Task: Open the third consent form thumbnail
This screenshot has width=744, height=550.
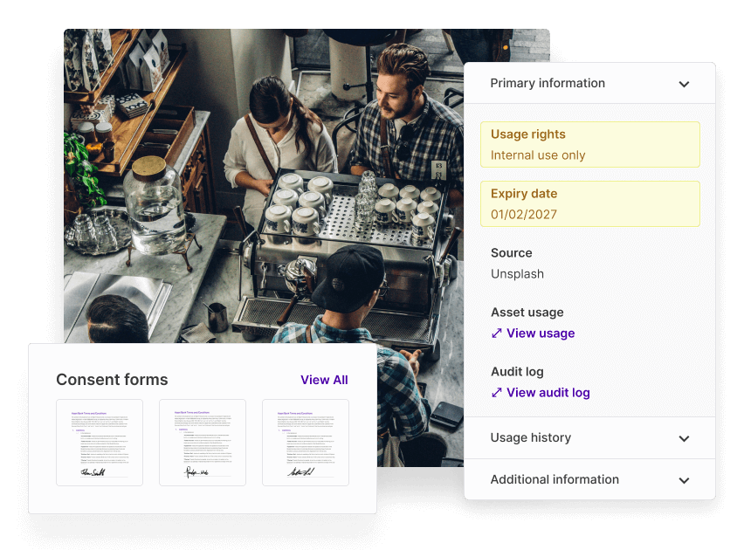Action: pyautogui.click(x=306, y=443)
